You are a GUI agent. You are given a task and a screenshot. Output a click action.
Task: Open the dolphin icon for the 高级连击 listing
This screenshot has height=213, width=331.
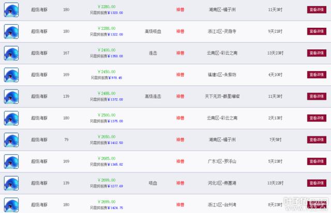click(11, 96)
